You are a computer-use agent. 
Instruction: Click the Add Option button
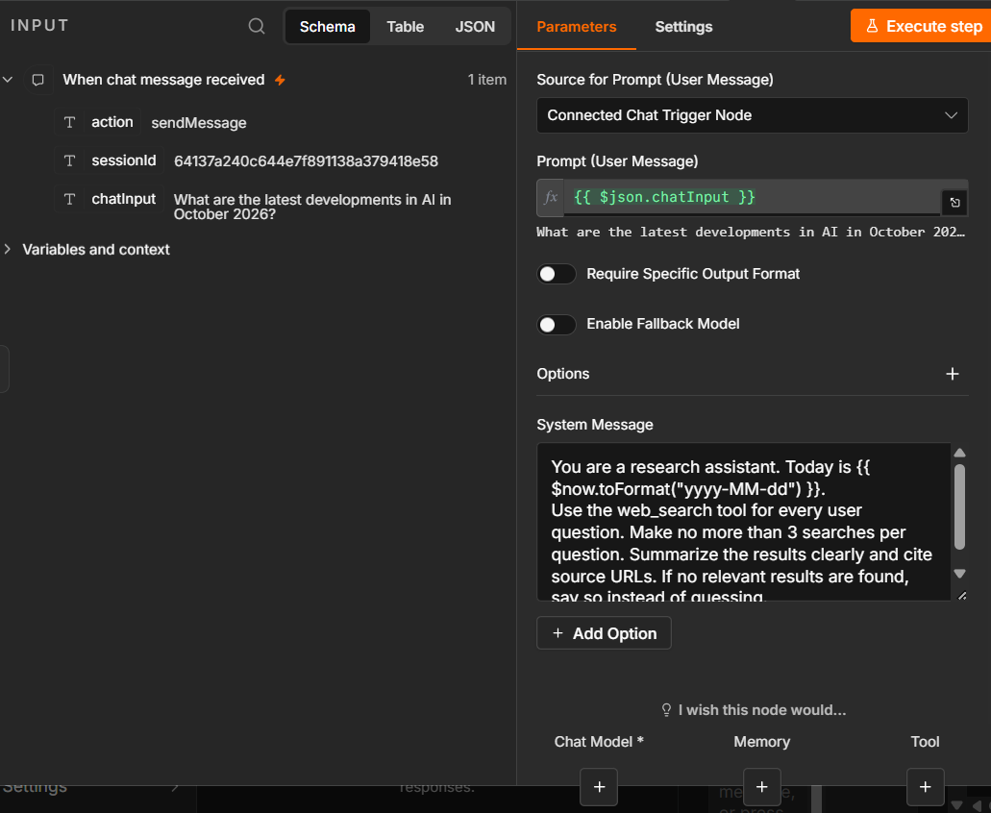[x=604, y=633]
